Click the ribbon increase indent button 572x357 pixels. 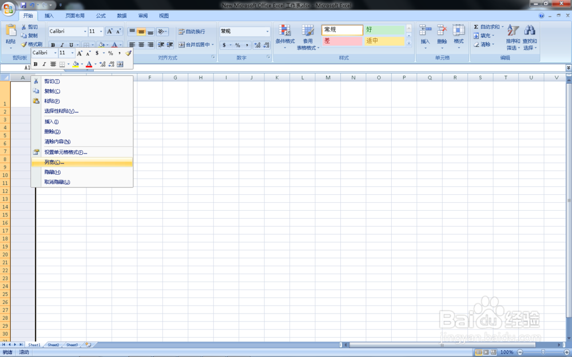[x=170, y=45]
